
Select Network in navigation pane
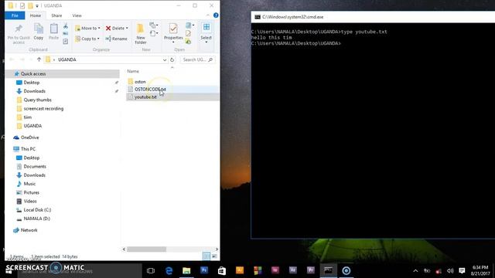29,230
